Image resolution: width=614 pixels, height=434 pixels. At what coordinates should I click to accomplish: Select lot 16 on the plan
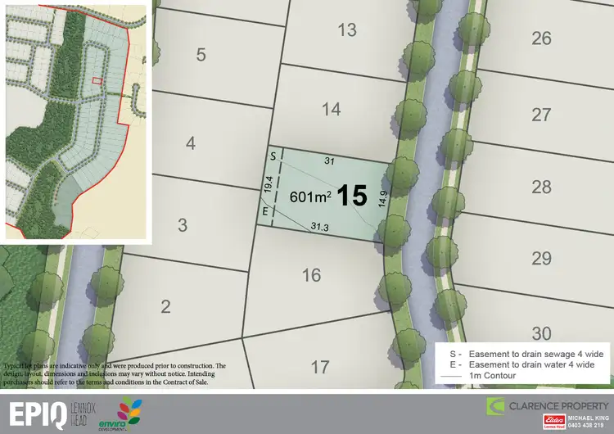coord(311,275)
